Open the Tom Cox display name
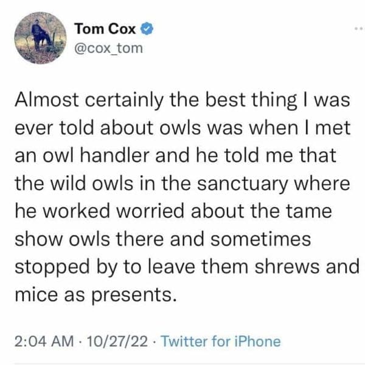 (105, 28)
